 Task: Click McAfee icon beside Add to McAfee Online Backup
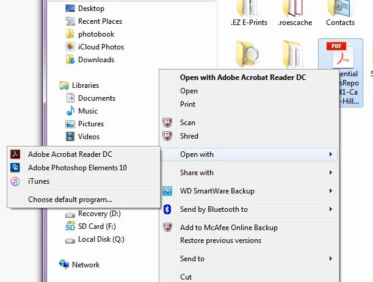167,228
